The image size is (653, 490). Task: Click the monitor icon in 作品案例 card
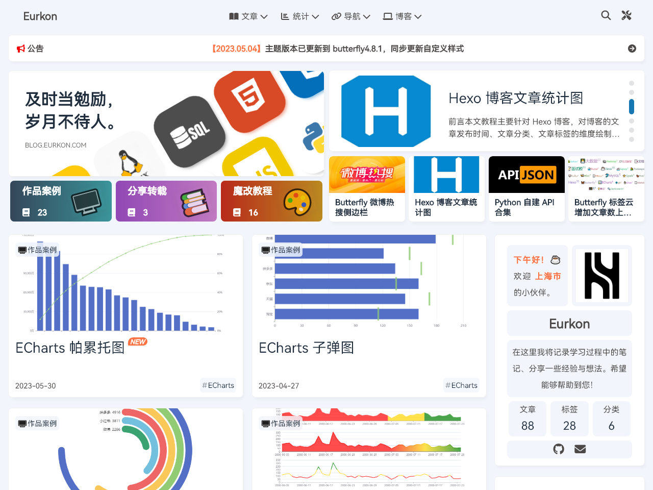[87, 202]
